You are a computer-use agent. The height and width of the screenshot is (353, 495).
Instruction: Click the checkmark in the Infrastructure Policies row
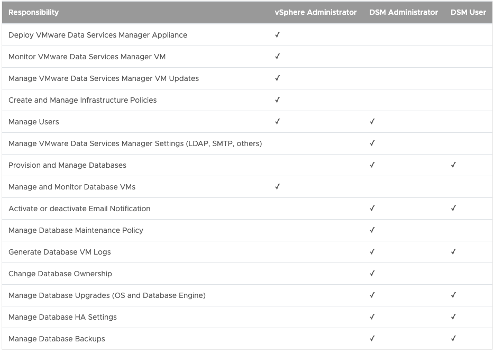click(x=278, y=100)
